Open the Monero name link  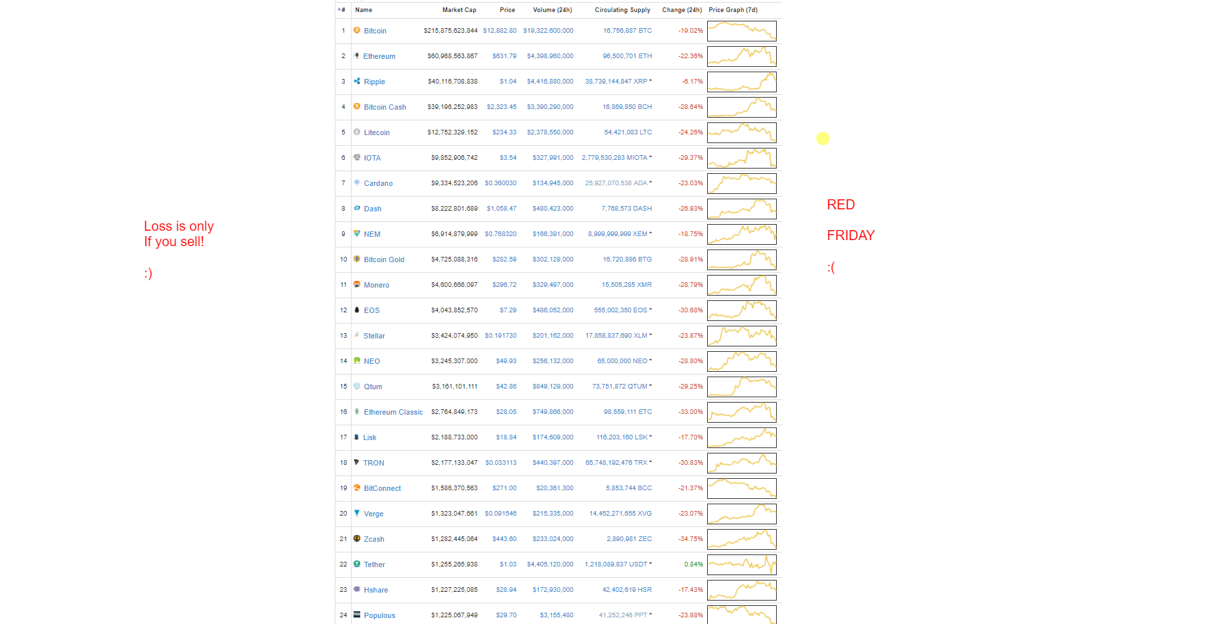pos(376,285)
